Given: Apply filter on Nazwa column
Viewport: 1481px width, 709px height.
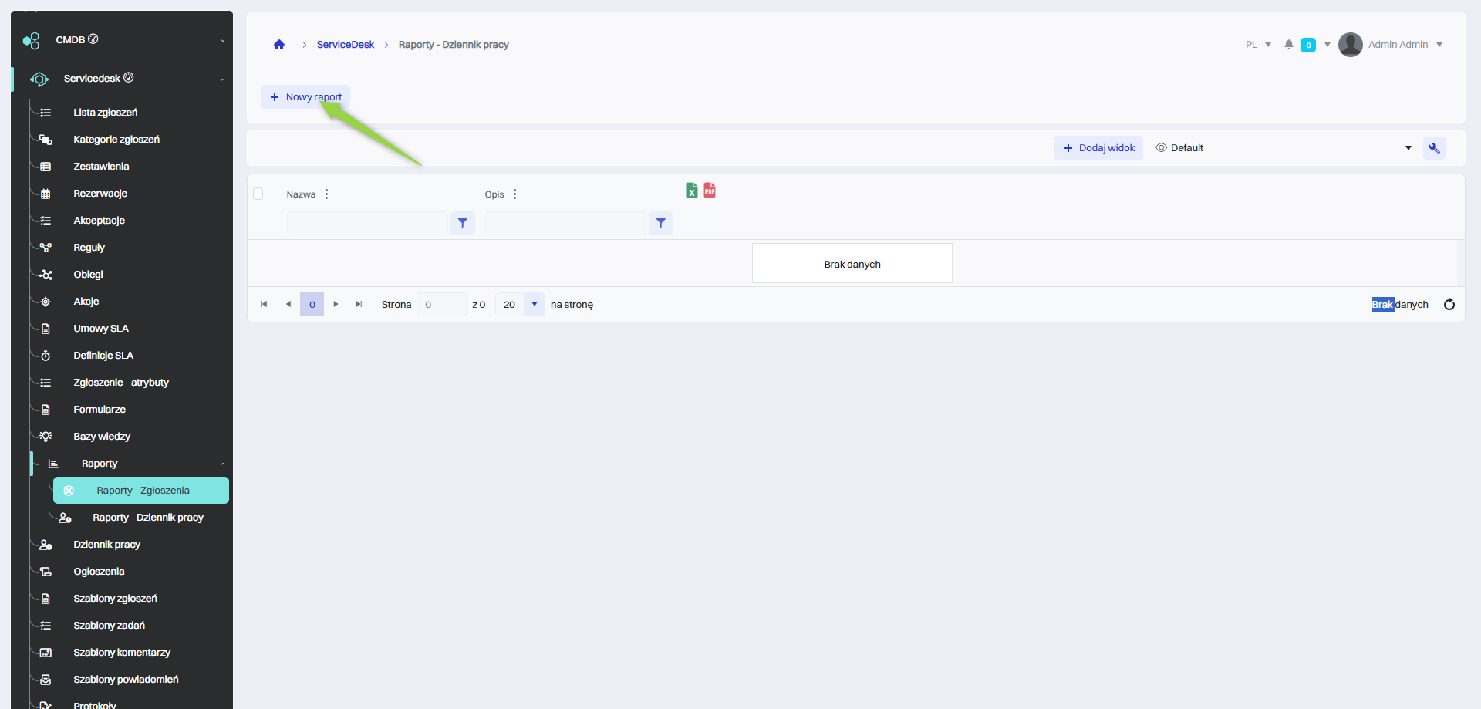Looking at the screenshot, I should click(x=462, y=224).
